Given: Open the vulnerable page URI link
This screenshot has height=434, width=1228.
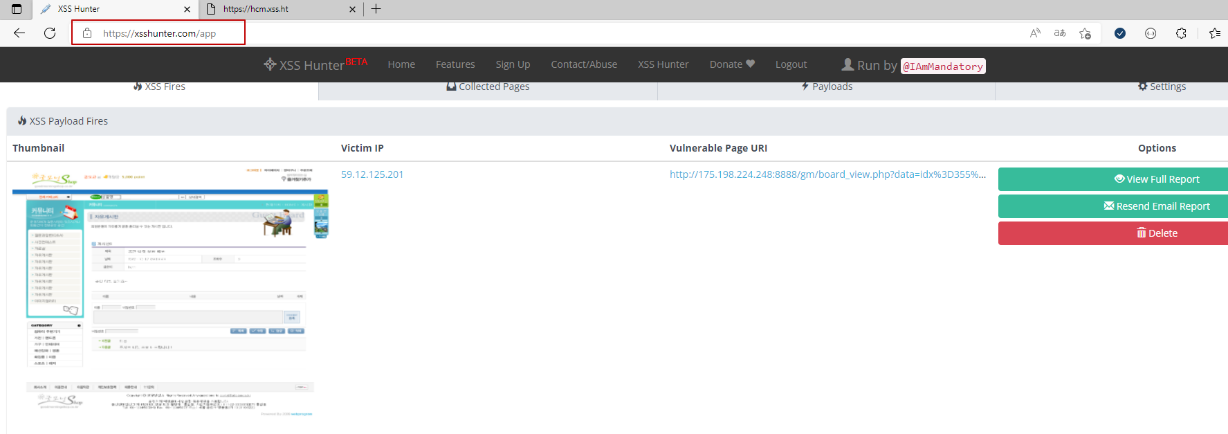Looking at the screenshot, I should pos(827,174).
